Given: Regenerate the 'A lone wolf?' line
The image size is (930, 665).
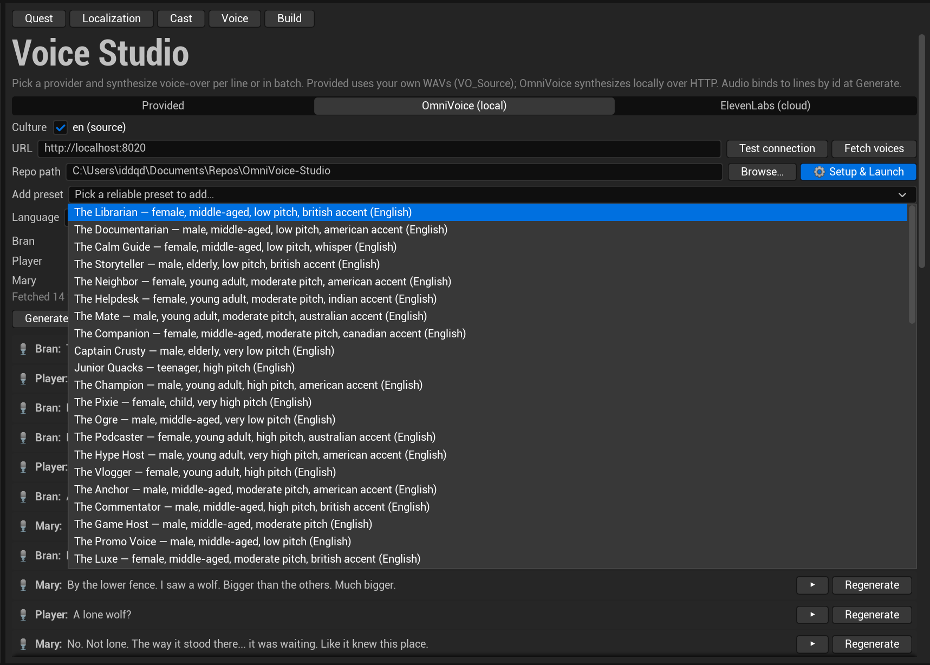Looking at the screenshot, I should point(872,615).
